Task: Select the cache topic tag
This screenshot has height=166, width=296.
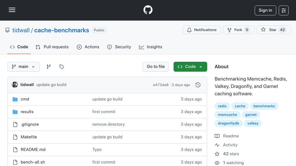Action: (x=240, y=106)
